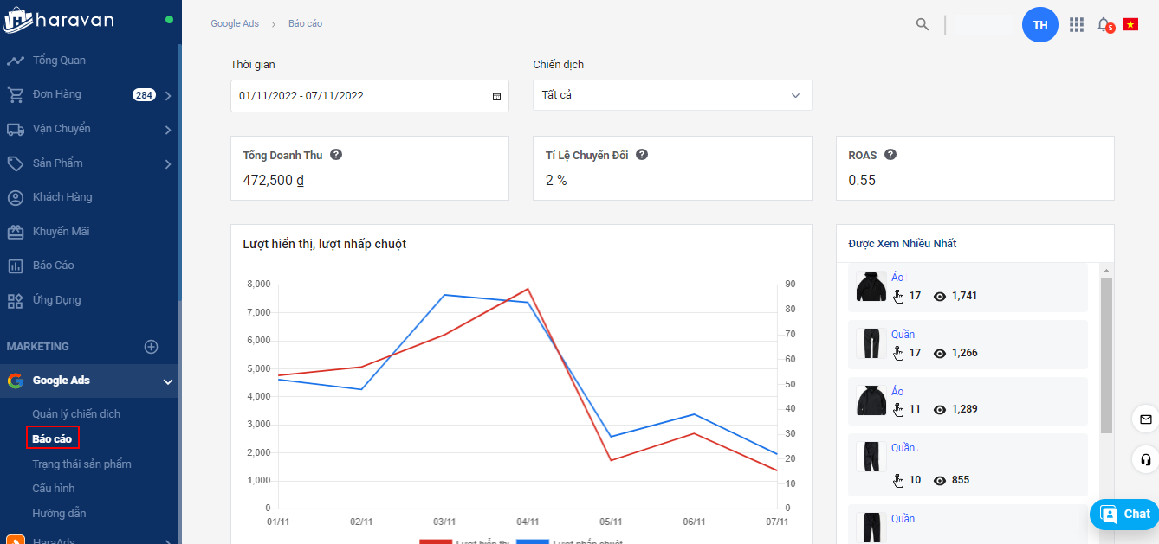The width and height of the screenshot is (1159, 544).
Task: Click the plus icon next to MARKETING
Action: click(151, 347)
